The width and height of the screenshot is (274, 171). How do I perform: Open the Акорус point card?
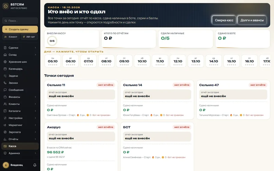[x=81, y=147]
